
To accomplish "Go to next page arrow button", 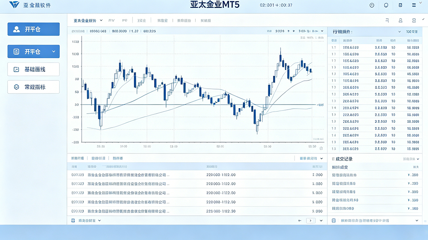I will (x=311, y=220).
